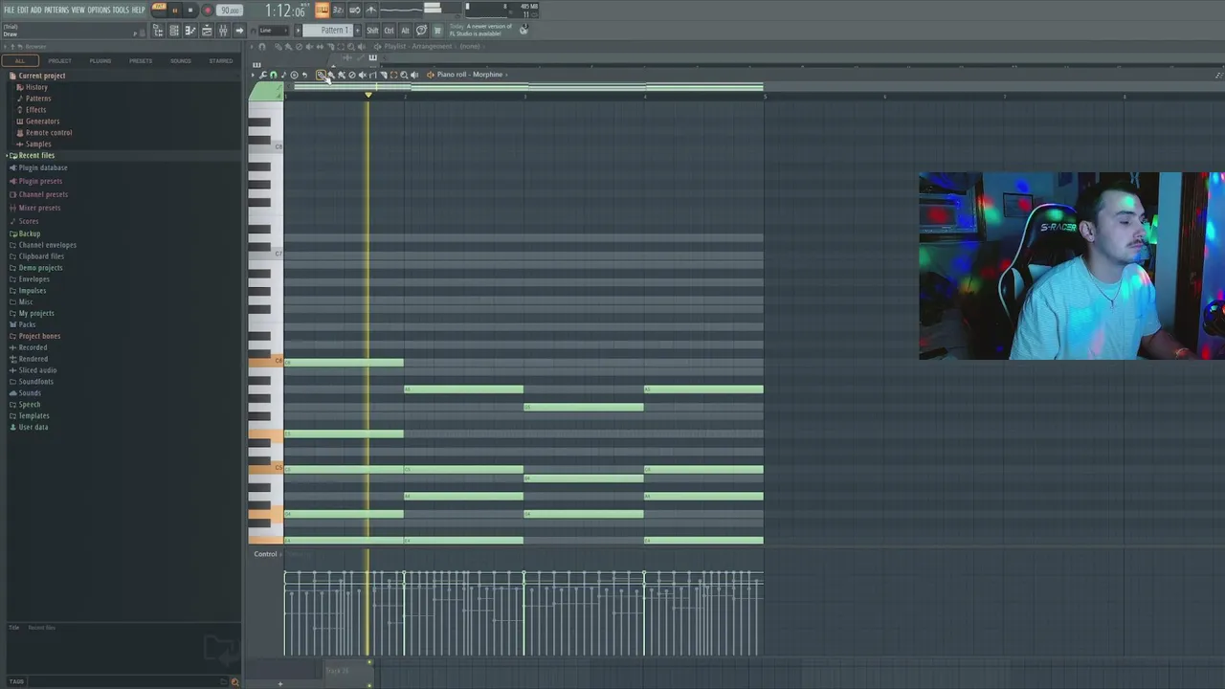
Task: Open the Channel rack from main toolbar
Action: coord(174,31)
